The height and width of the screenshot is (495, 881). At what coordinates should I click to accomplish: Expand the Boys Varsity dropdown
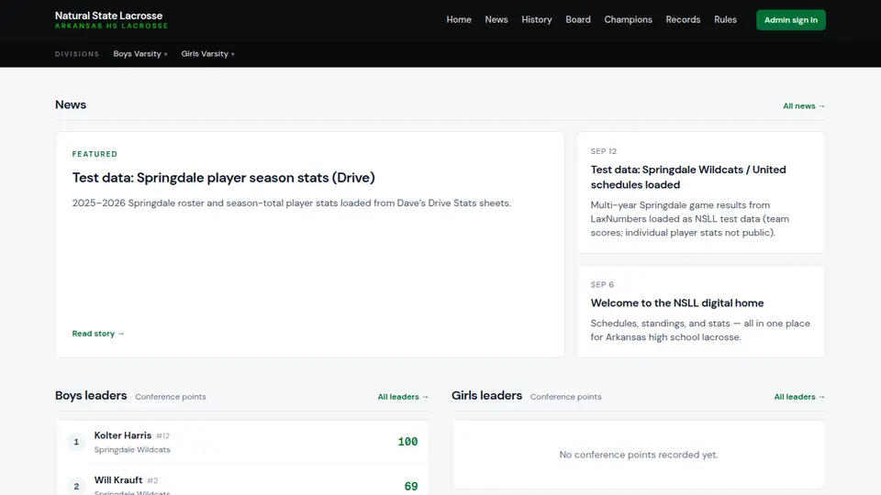click(139, 54)
